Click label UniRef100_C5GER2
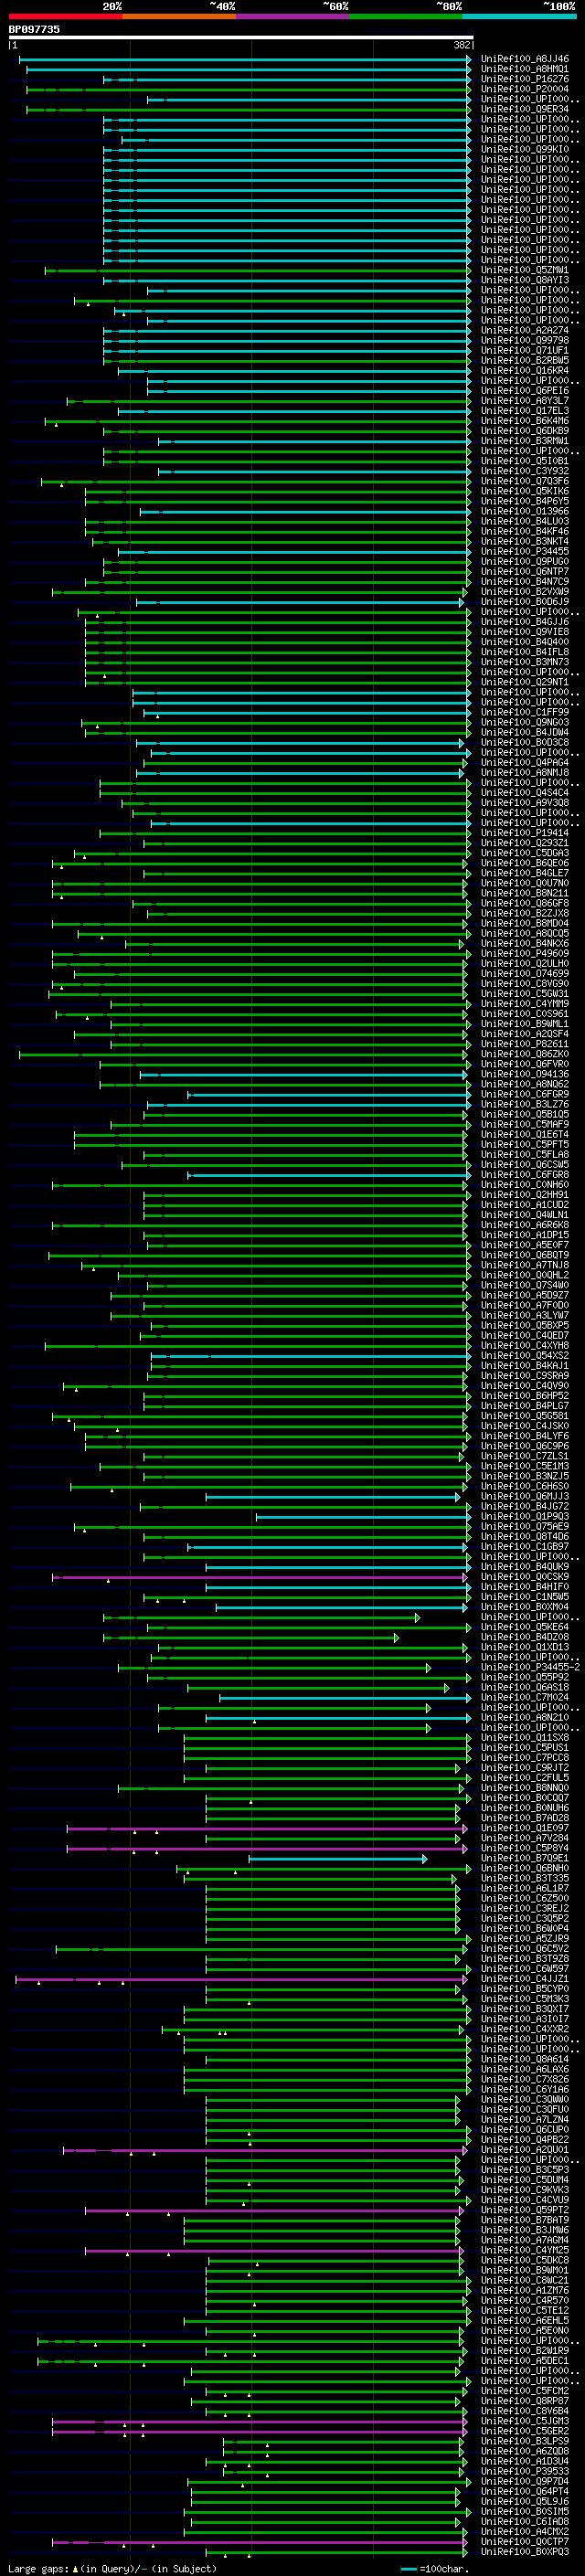The height and width of the screenshot is (2576, 585). [x=525, y=2431]
